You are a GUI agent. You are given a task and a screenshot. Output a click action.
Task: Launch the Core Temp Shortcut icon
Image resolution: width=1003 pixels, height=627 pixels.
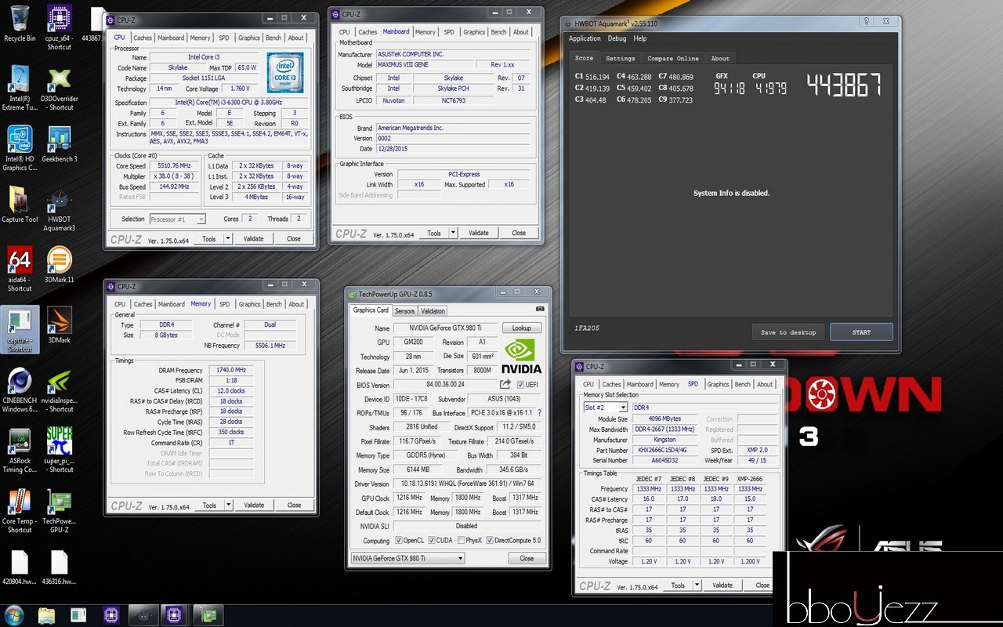[20, 512]
